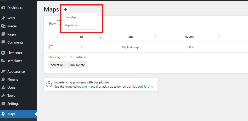Click the Tools wrench icon

coord(3,95)
